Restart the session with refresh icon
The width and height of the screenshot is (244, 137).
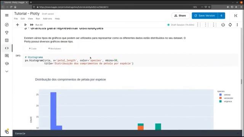[230, 25]
